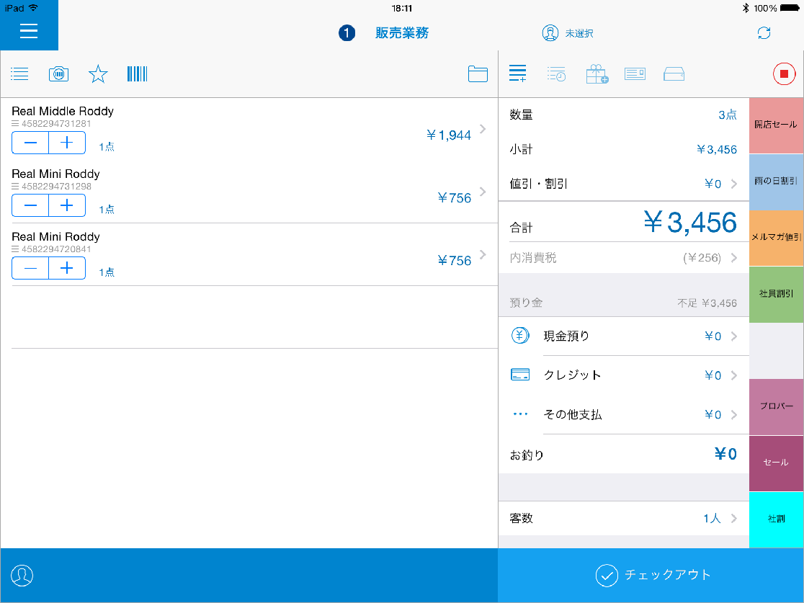Tap the camera barcode scan icon
Viewport: 804px width, 603px height.
pos(58,73)
